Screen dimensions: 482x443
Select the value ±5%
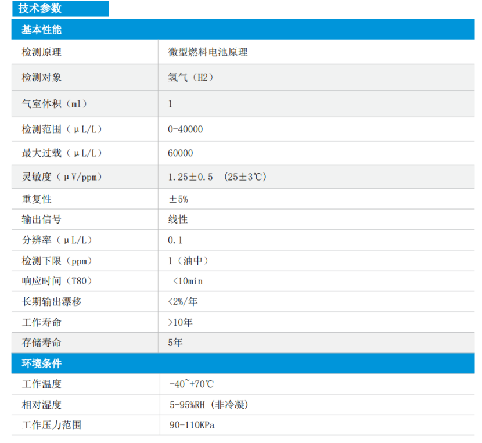click(x=178, y=199)
